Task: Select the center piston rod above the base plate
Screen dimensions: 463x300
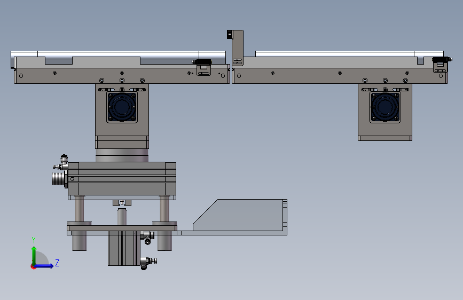Action: [122, 217]
